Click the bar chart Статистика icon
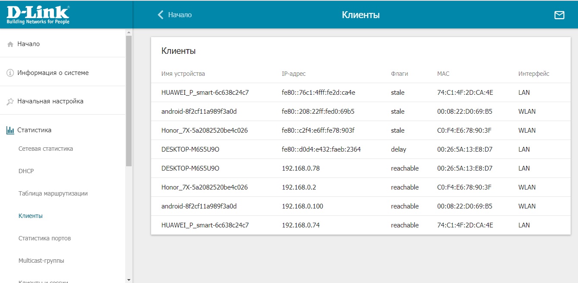This screenshot has width=578, height=283. (x=10, y=130)
